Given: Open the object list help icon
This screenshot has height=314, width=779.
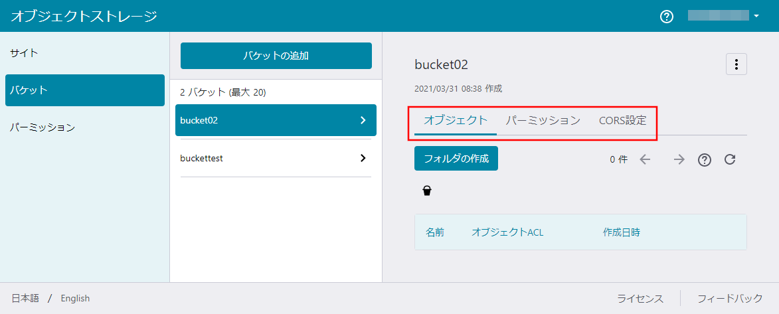Looking at the screenshot, I should pos(705,160).
